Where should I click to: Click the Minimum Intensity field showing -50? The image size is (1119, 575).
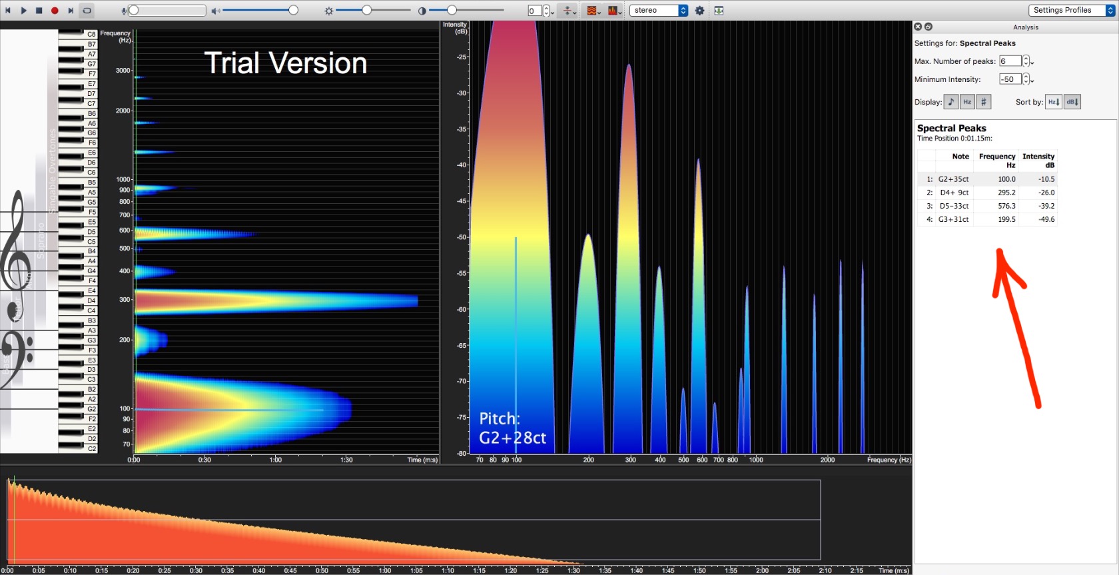[x=1010, y=79]
